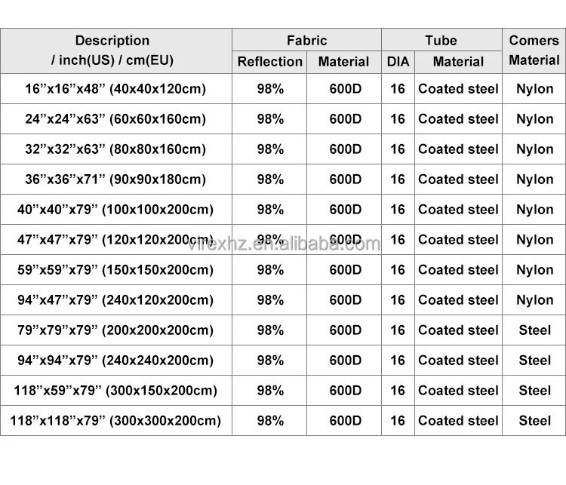Select the Corners Material header
The width and height of the screenshot is (566, 485).
534,51
